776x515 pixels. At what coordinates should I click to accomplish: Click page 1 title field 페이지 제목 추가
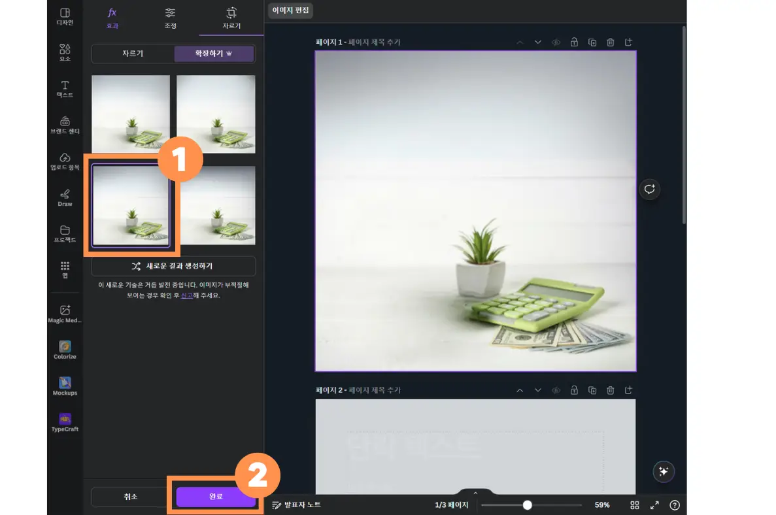click(x=375, y=42)
